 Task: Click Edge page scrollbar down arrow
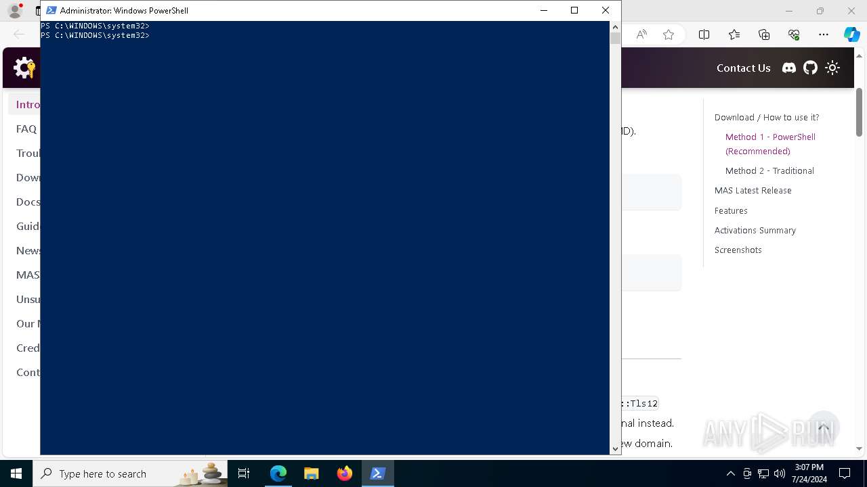[859, 448]
